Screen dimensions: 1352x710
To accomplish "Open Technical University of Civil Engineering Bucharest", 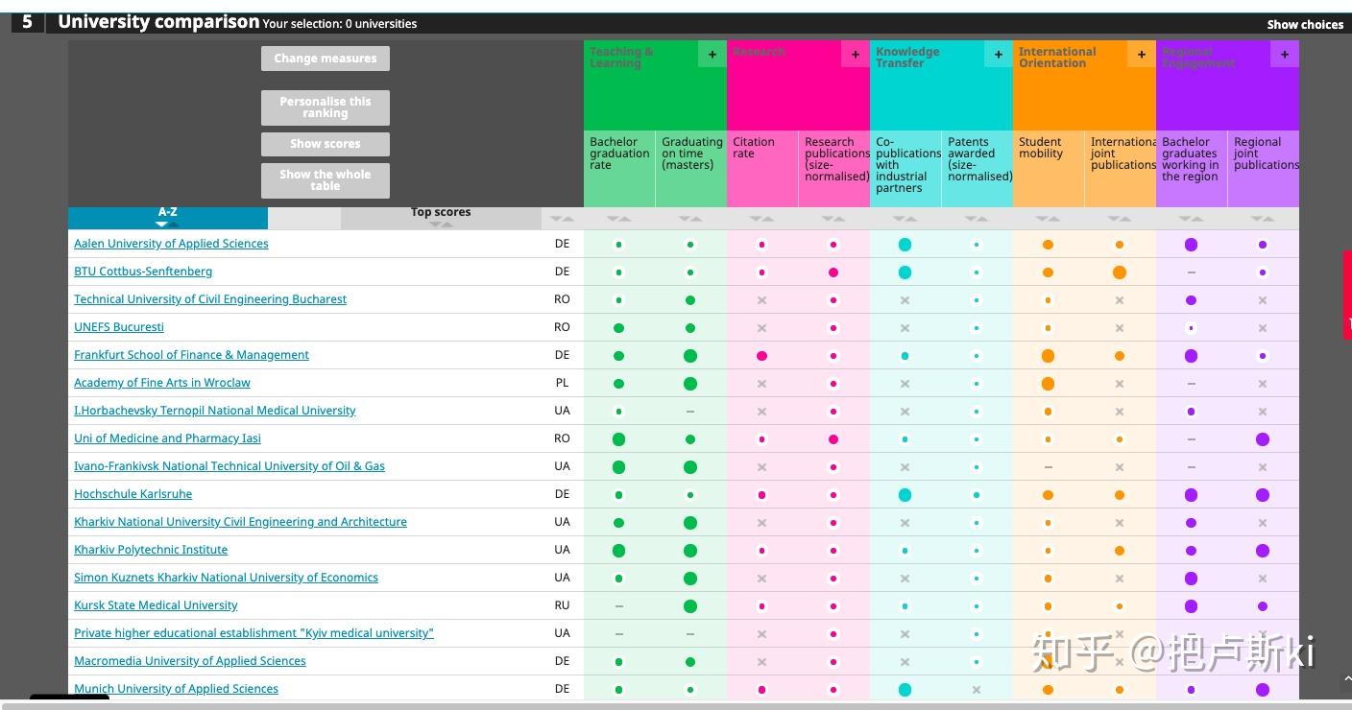I will click(x=210, y=299).
